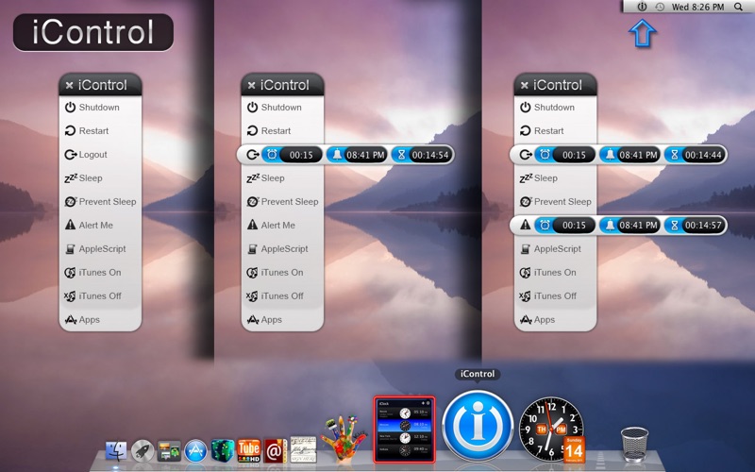Click the AppleScript scroll icon in middle panel

(x=252, y=249)
